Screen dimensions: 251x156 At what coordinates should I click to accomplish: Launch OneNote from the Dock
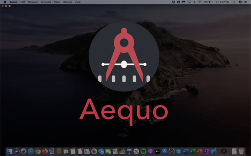[x=207, y=151]
